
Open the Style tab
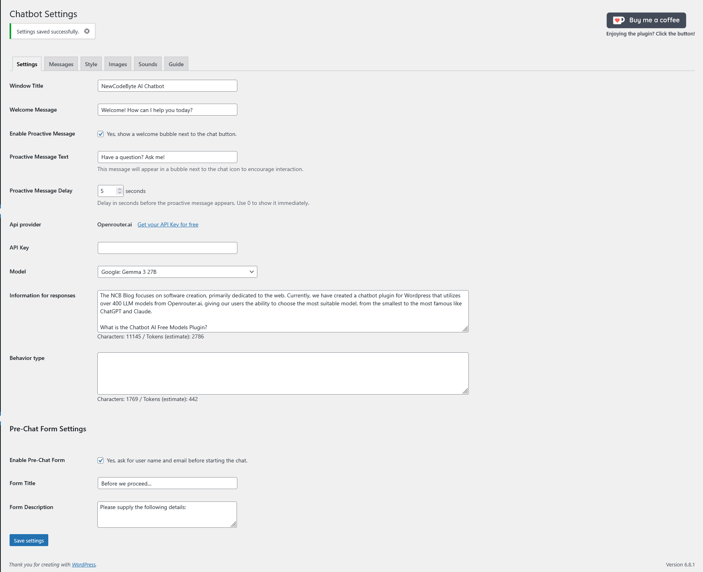pyautogui.click(x=91, y=64)
